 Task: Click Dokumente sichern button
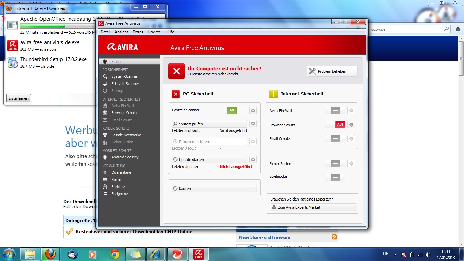[209, 142]
